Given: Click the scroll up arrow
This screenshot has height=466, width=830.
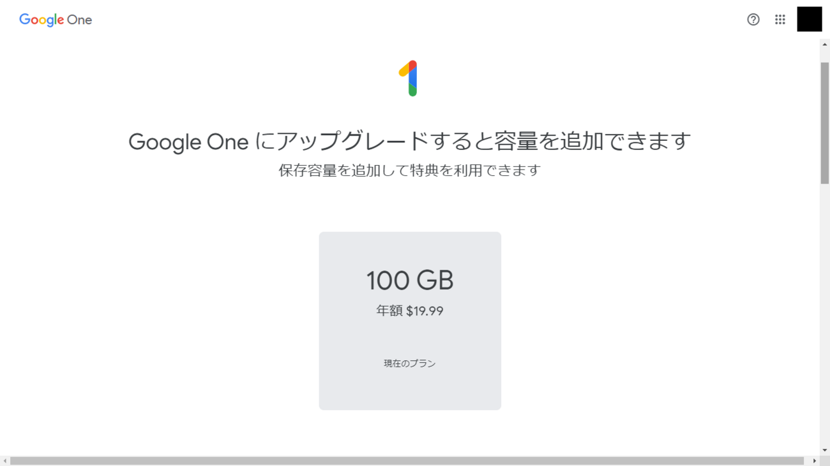Looking at the screenshot, I should coord(825,45).
